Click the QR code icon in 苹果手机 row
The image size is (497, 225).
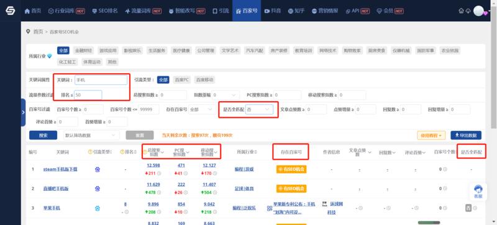point(270,208)
